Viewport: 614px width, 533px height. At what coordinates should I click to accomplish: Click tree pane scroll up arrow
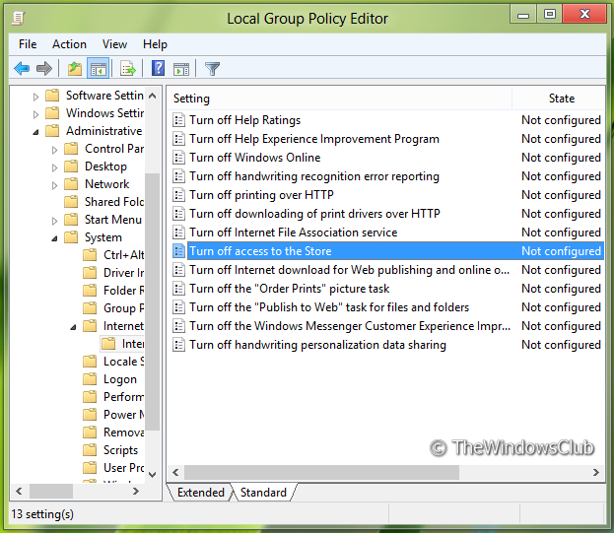[153, 96]
